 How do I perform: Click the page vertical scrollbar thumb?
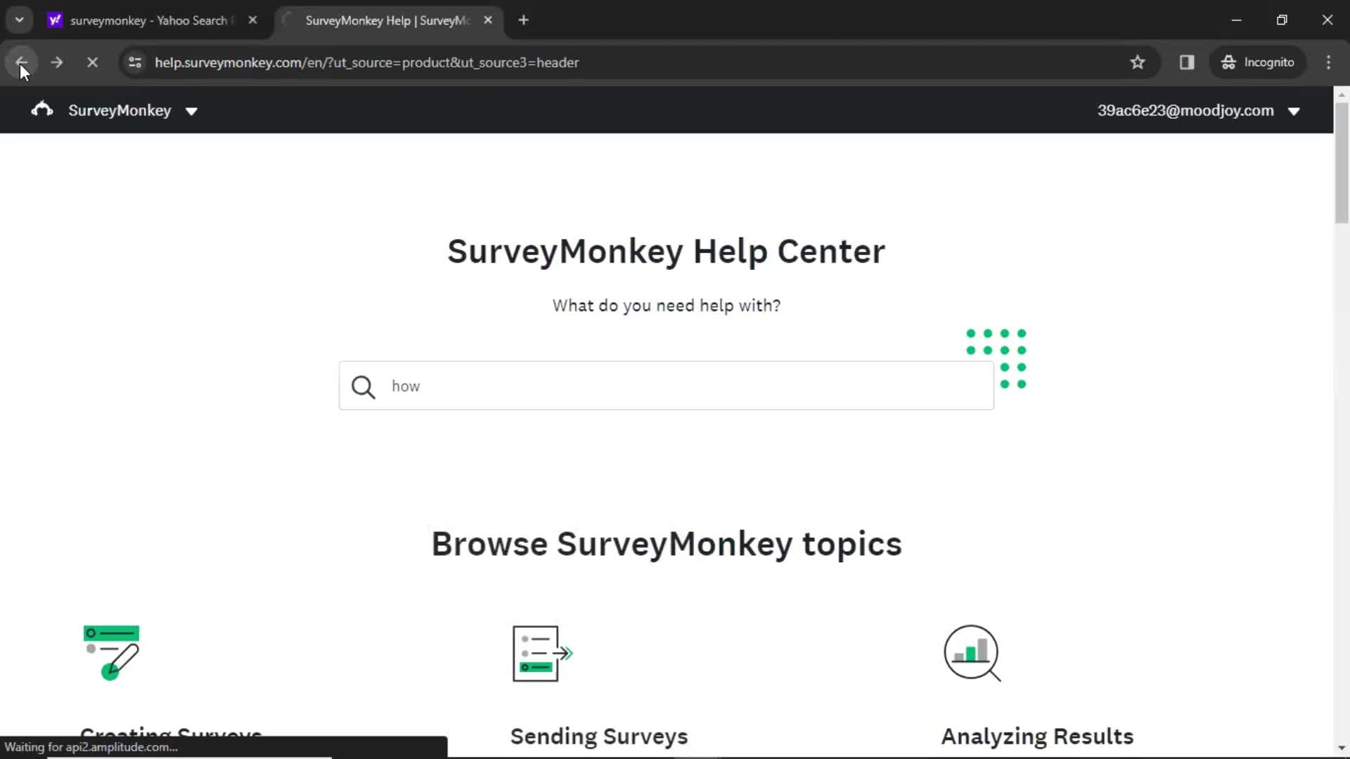(1342, 163)
